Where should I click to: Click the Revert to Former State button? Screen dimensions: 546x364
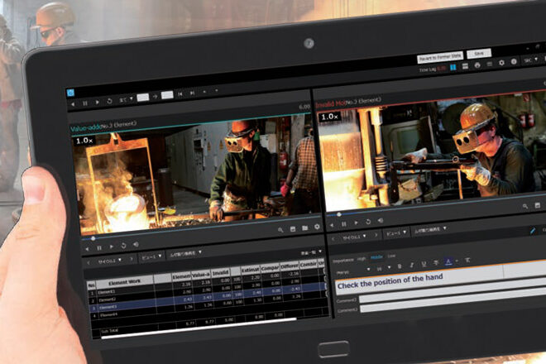(x=438, y=58)
